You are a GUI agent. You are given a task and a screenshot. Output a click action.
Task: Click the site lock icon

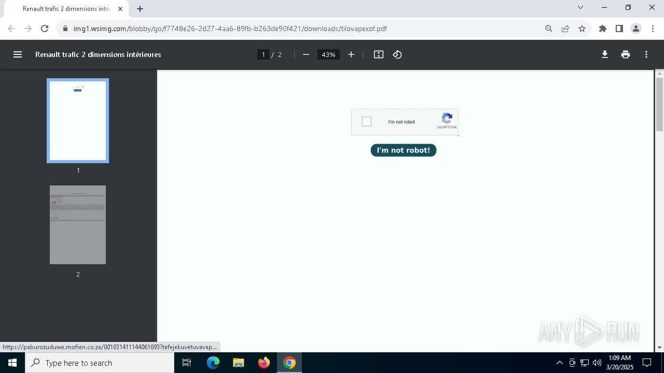pyautogui.click(x=65, y=28)
